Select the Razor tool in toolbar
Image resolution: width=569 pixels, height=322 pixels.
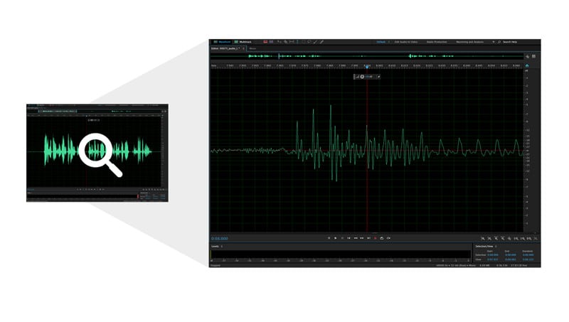286,42
